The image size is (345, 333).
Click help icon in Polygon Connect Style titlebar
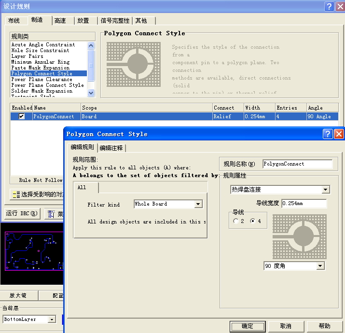328,134
